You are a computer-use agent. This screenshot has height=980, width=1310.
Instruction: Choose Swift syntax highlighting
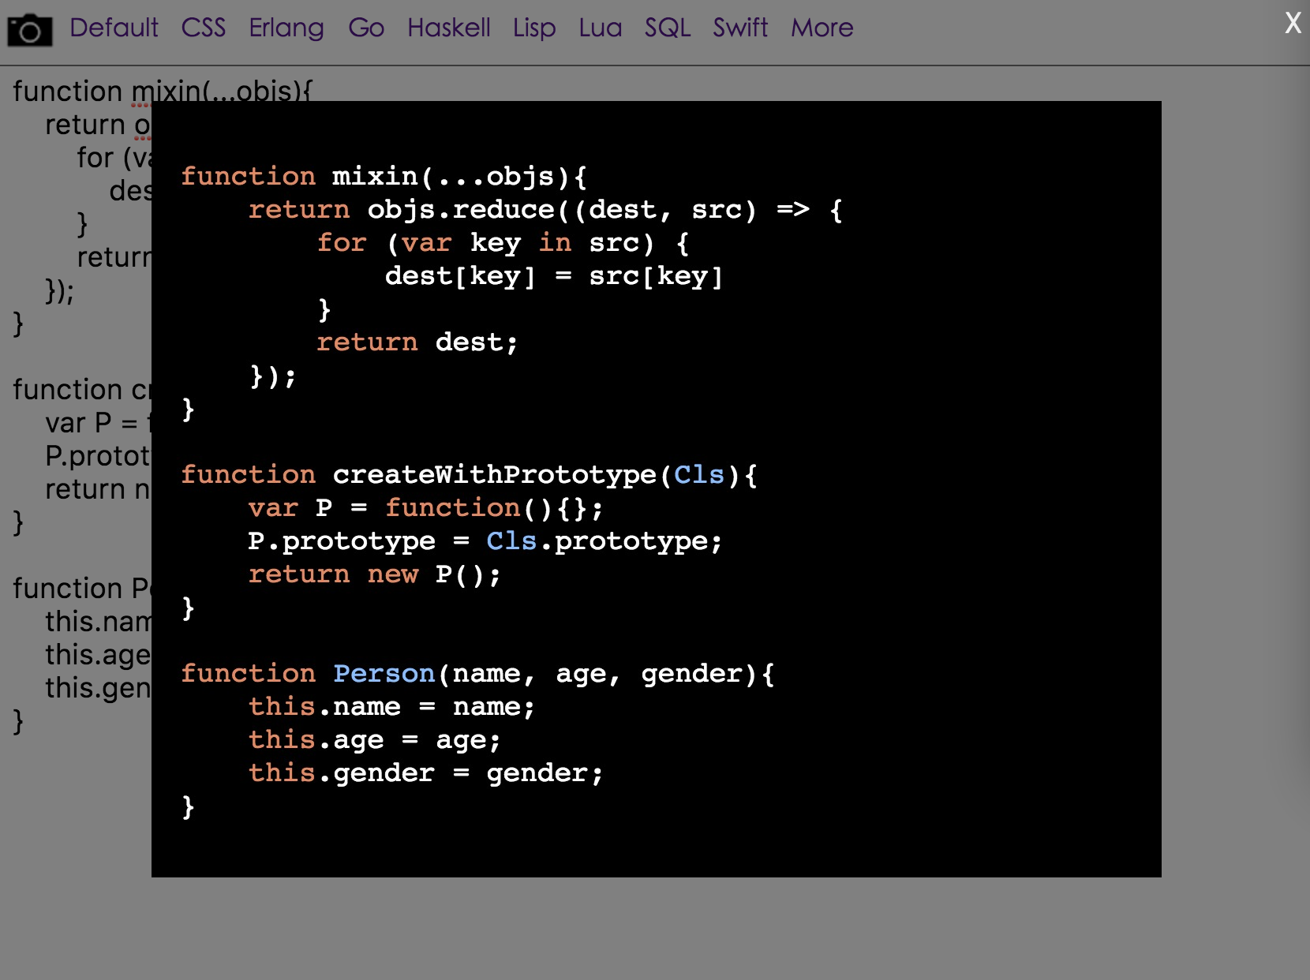click(740, 28)
